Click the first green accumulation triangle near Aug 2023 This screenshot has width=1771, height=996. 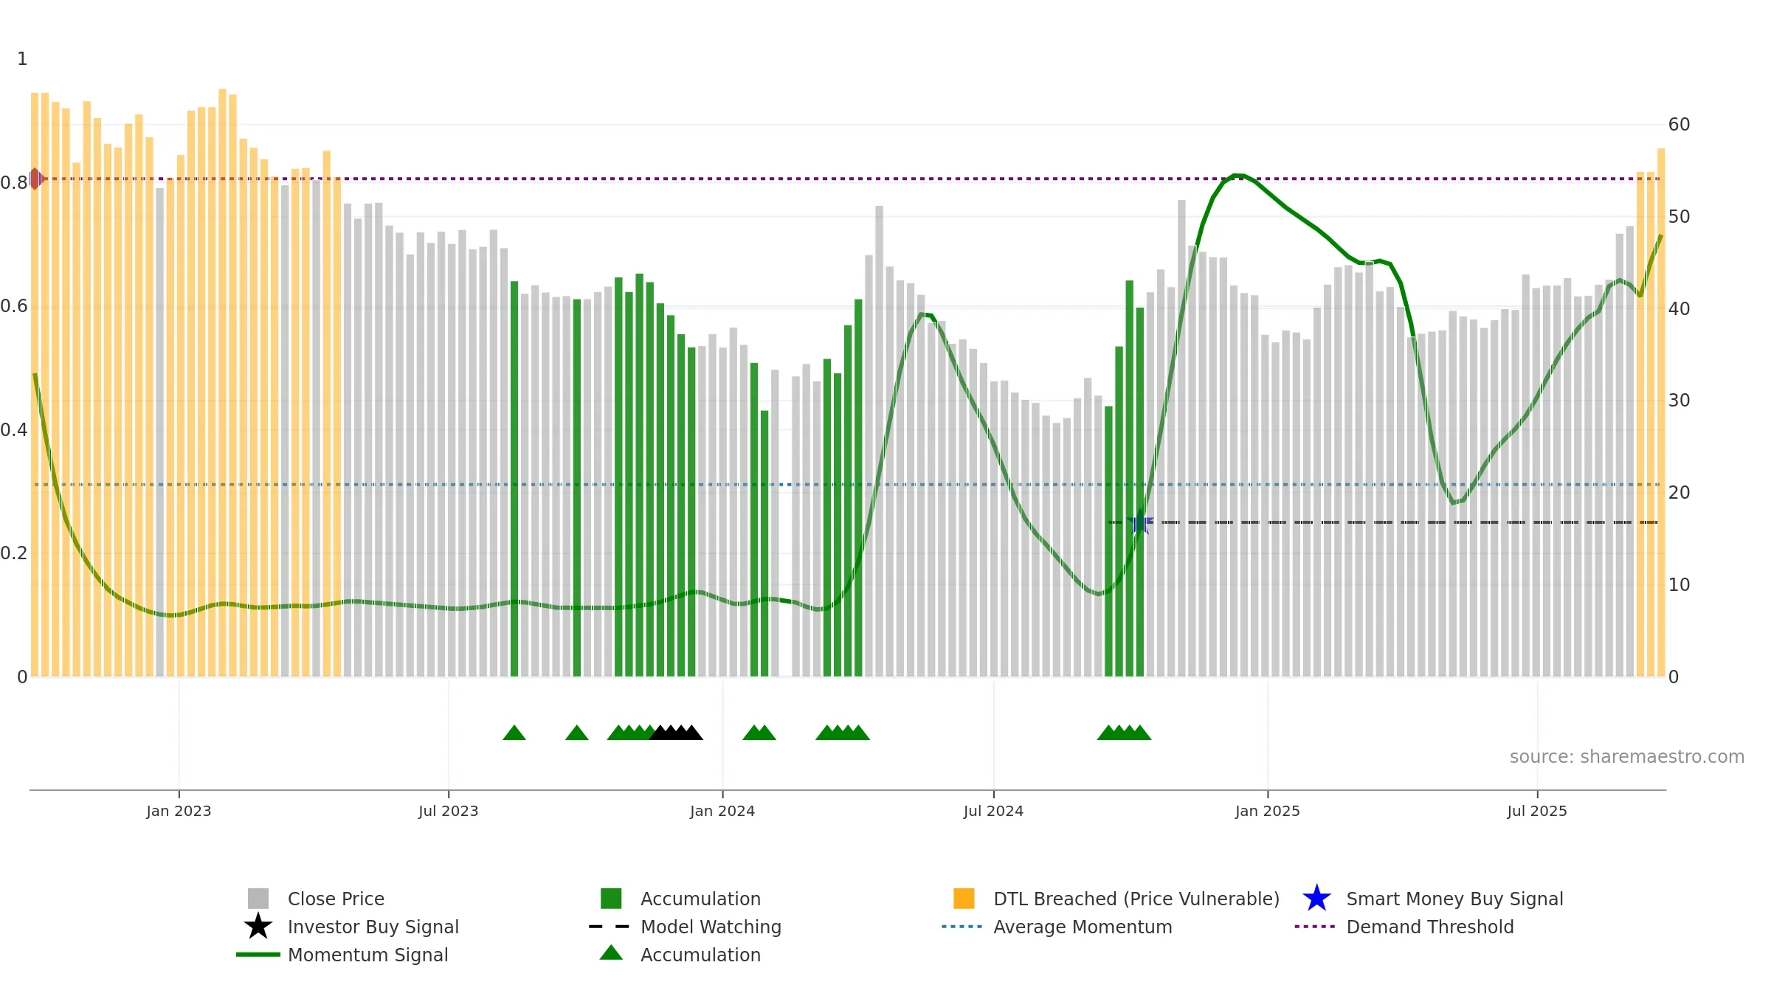click(x=514, y=733)
